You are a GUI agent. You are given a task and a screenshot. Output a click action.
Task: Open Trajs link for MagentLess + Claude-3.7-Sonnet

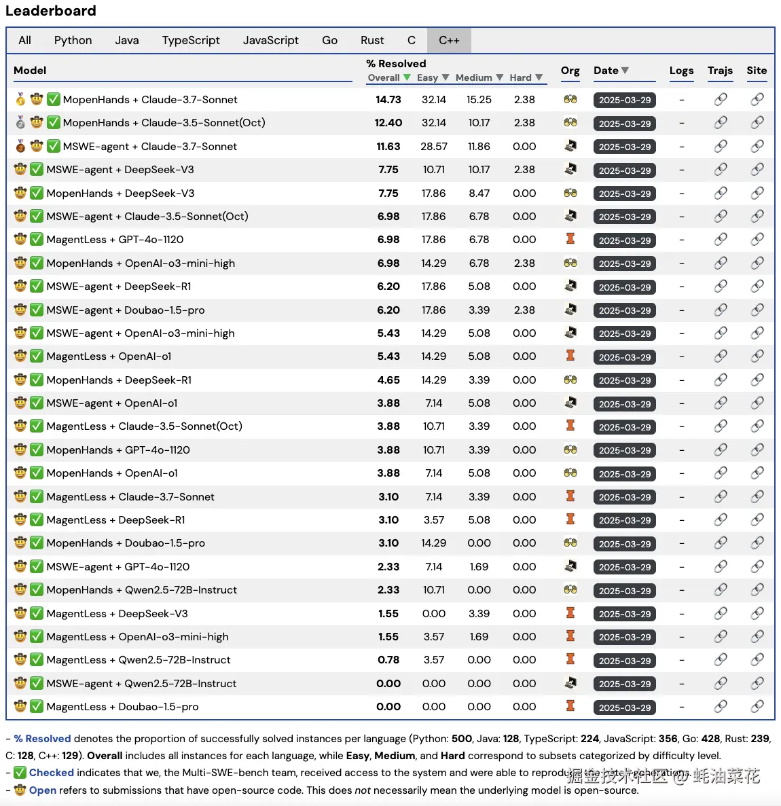721,496
